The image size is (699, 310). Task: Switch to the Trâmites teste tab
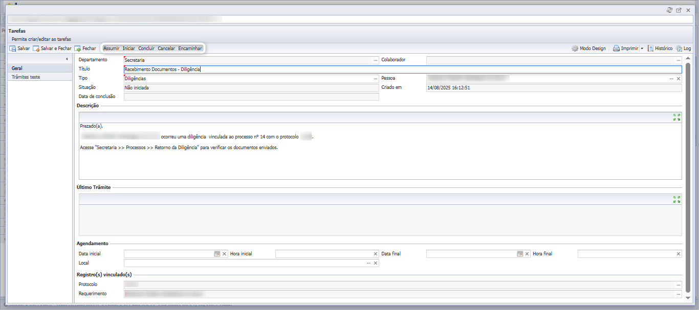pos(40,77)
